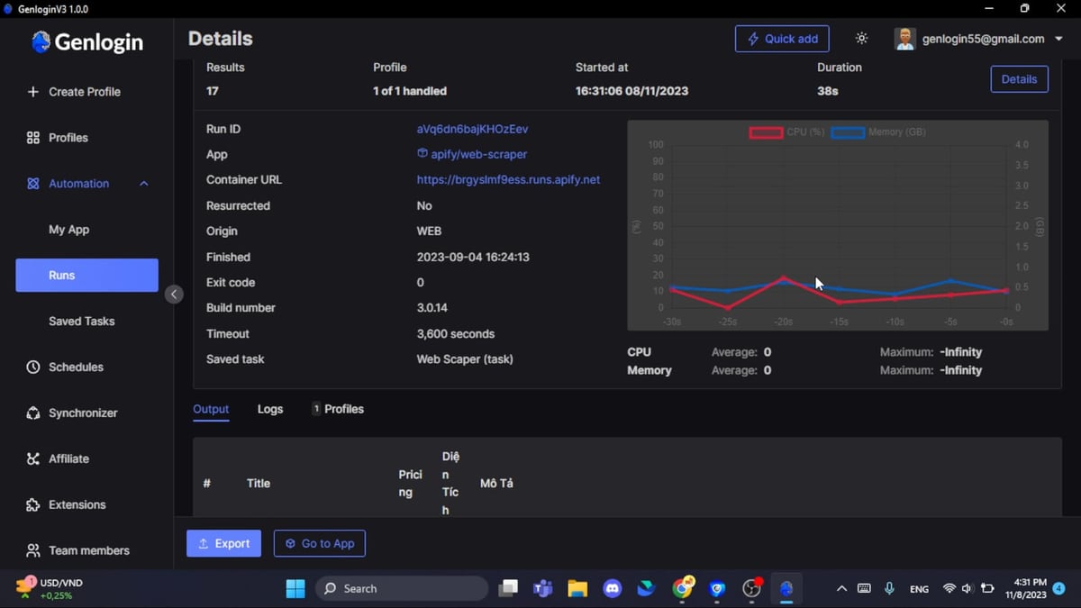Screen dimensions: 1081x608
Task: Open the notification badge showing 4
Action: 1059,589
